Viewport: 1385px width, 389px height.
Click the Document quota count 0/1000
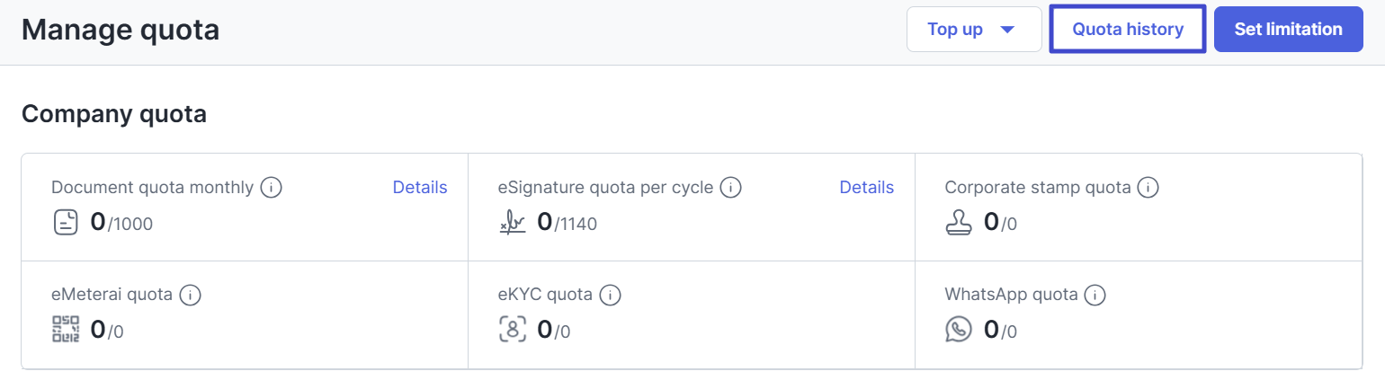tap(121, 223)
